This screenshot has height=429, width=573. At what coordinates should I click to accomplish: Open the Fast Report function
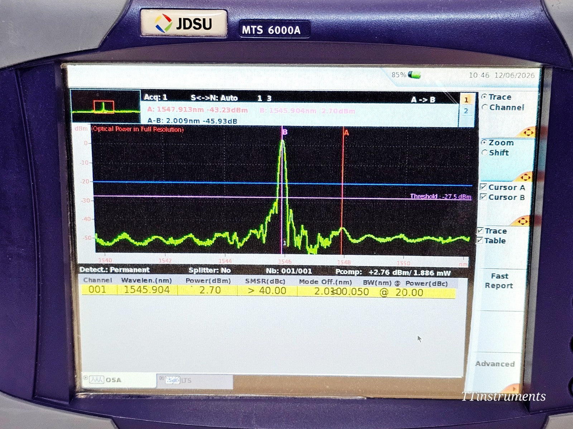(499, 281)
